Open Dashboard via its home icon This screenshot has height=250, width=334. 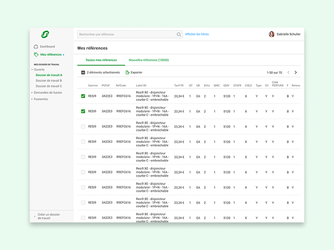36,46
